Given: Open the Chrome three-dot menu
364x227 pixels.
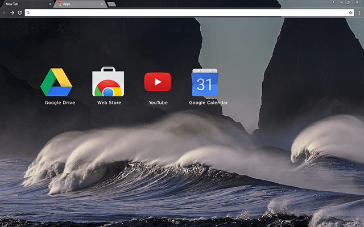Looking at the screenshot, I should (x=359, y=12).
